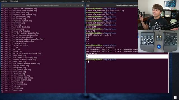Click the webcam video overlay of presenter

[158, 15]
